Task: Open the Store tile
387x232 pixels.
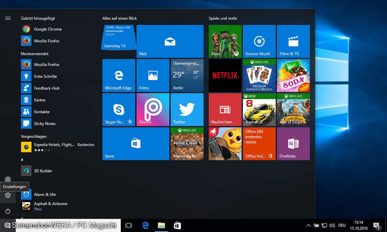Action: 136,144
